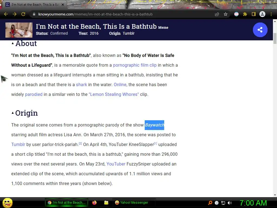Open the 'shark' link
Screen dimensions: 277x208
81,84
